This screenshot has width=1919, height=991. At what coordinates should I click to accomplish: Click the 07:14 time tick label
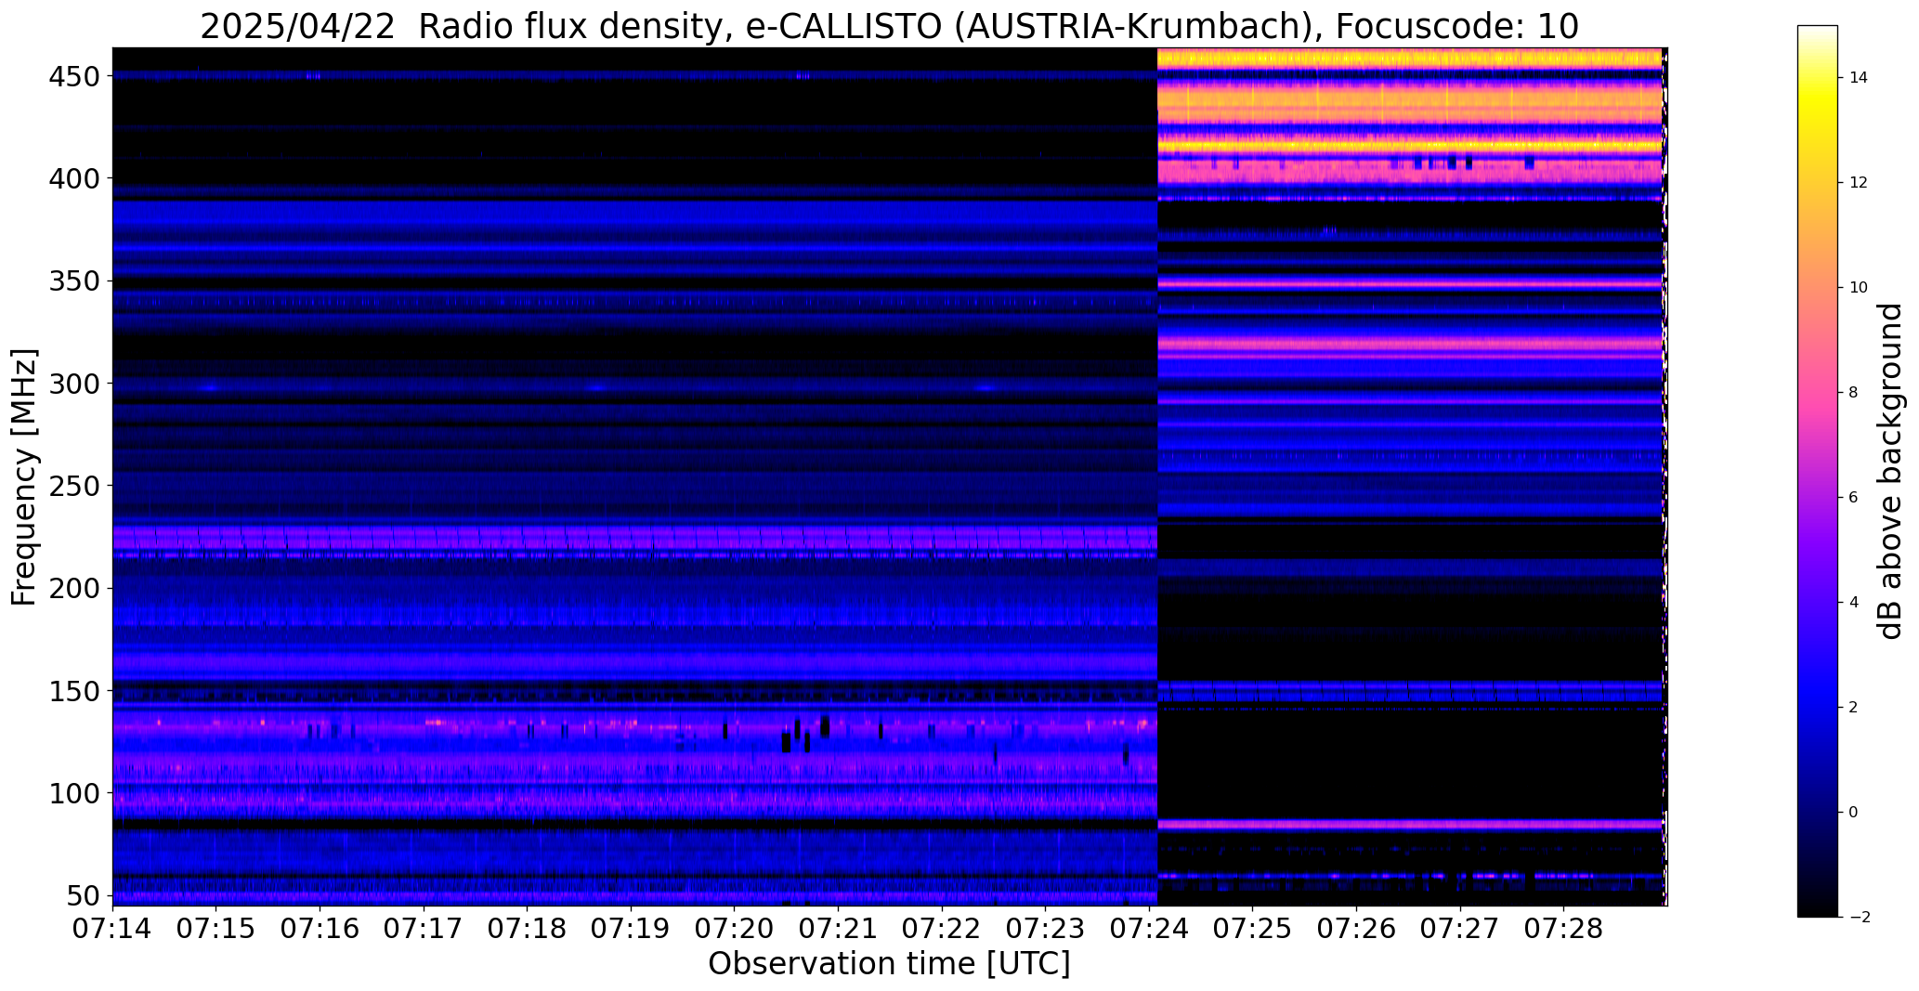click(x=113, y=929)
